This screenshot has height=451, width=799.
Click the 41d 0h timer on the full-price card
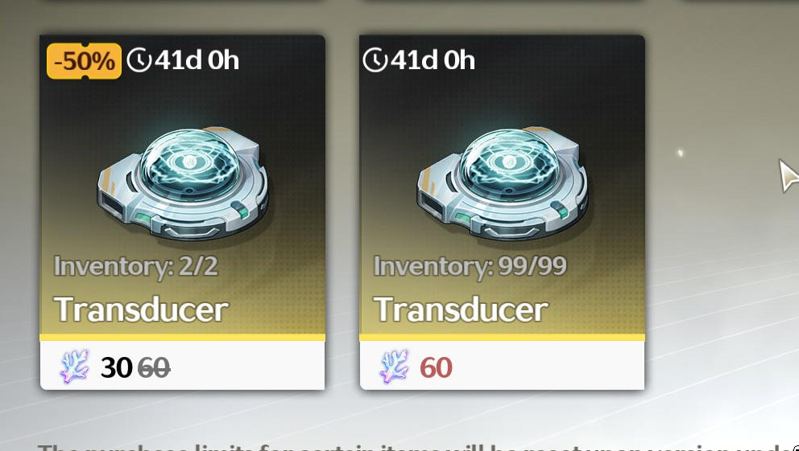coord(433,60)
